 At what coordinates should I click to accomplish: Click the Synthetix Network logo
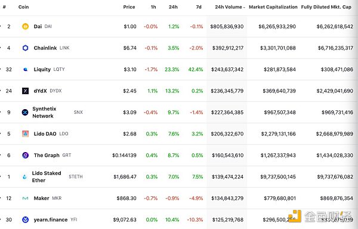pyautogui.click(x=25, y=112)
